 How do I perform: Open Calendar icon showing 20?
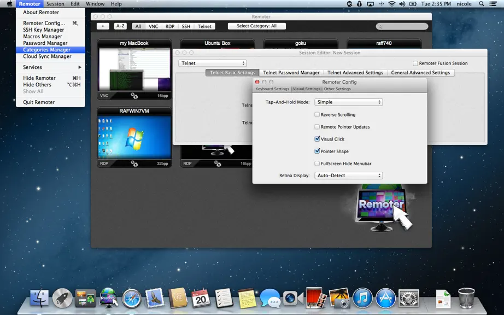click(x=201, y=298)
